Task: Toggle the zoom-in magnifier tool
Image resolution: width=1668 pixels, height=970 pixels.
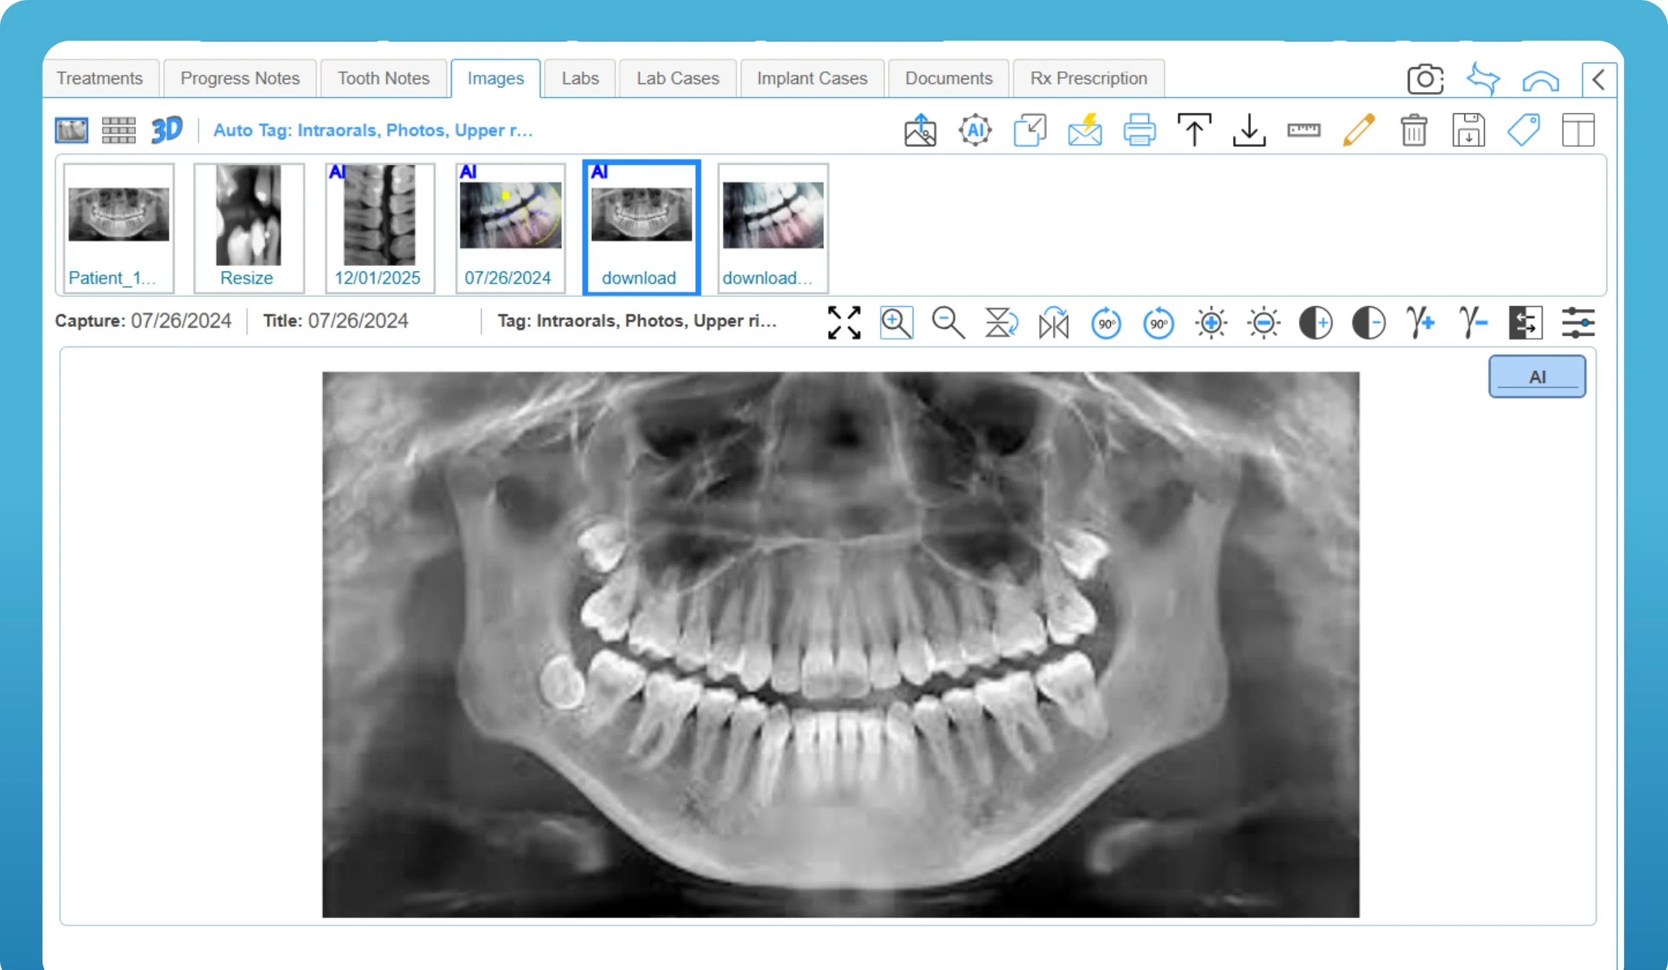Action: [896, 324]
